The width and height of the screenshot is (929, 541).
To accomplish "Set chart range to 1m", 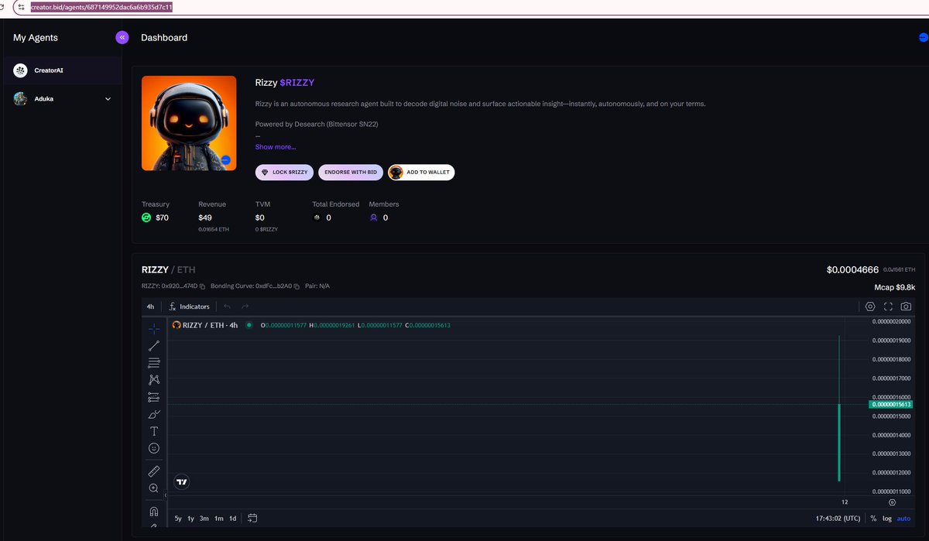I will pos(219,518).
